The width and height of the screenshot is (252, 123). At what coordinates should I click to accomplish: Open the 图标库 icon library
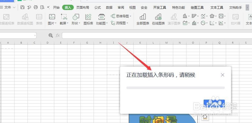pyautogui.click(x=88, y=17)
